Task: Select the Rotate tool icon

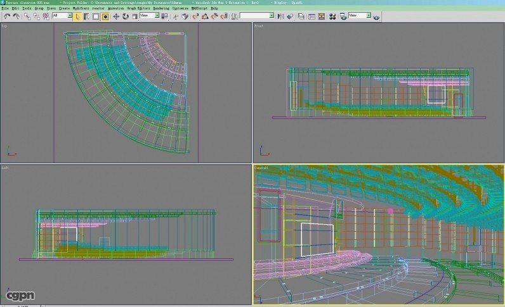Action: (x=126, y=16)
